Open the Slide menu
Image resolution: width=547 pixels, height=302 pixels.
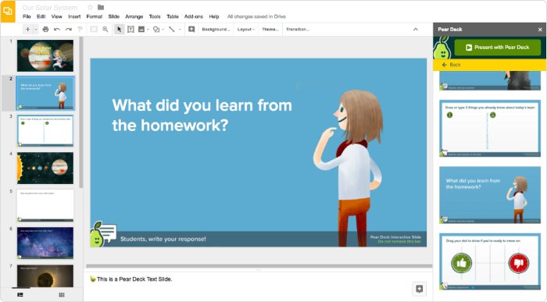(114, 16)
